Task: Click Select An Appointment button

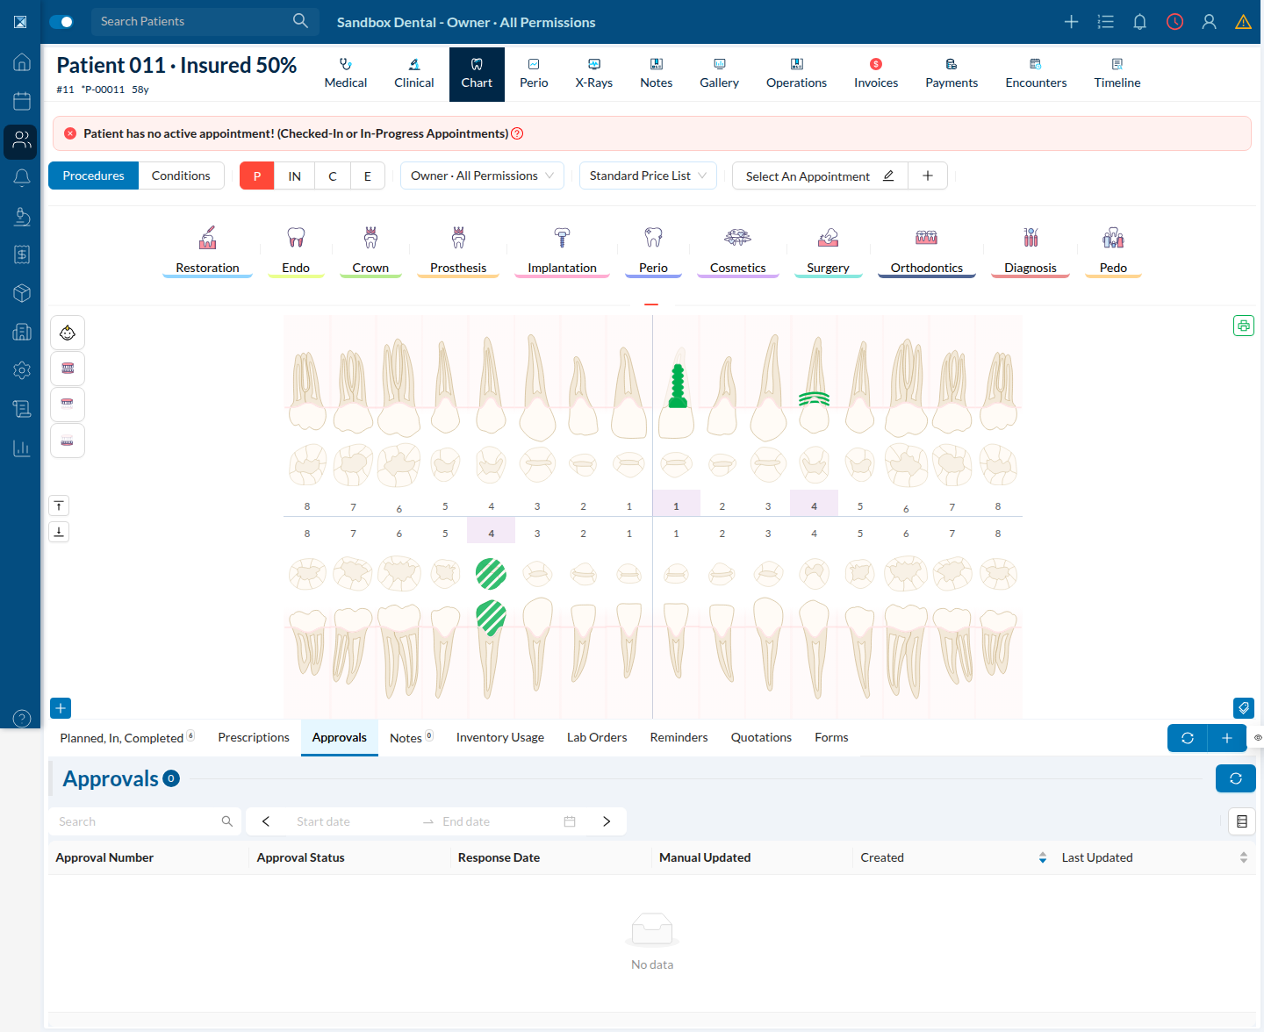Action: 820,176
